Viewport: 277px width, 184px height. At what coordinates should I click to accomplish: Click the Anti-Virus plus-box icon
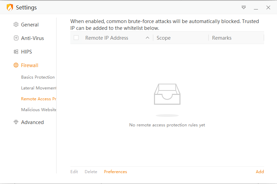coord(16,38)
